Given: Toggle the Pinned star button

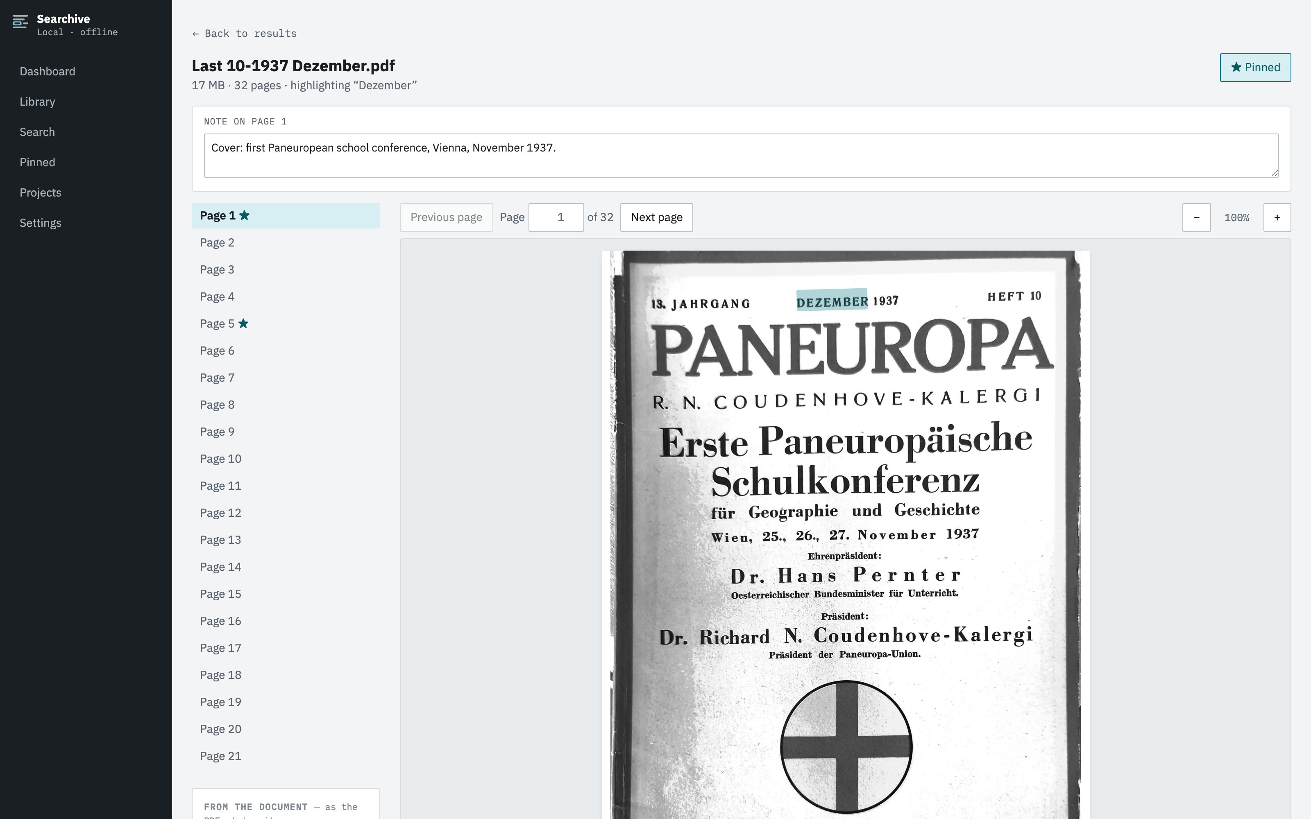Looking at the screenshot, I should coord(1254,67).
